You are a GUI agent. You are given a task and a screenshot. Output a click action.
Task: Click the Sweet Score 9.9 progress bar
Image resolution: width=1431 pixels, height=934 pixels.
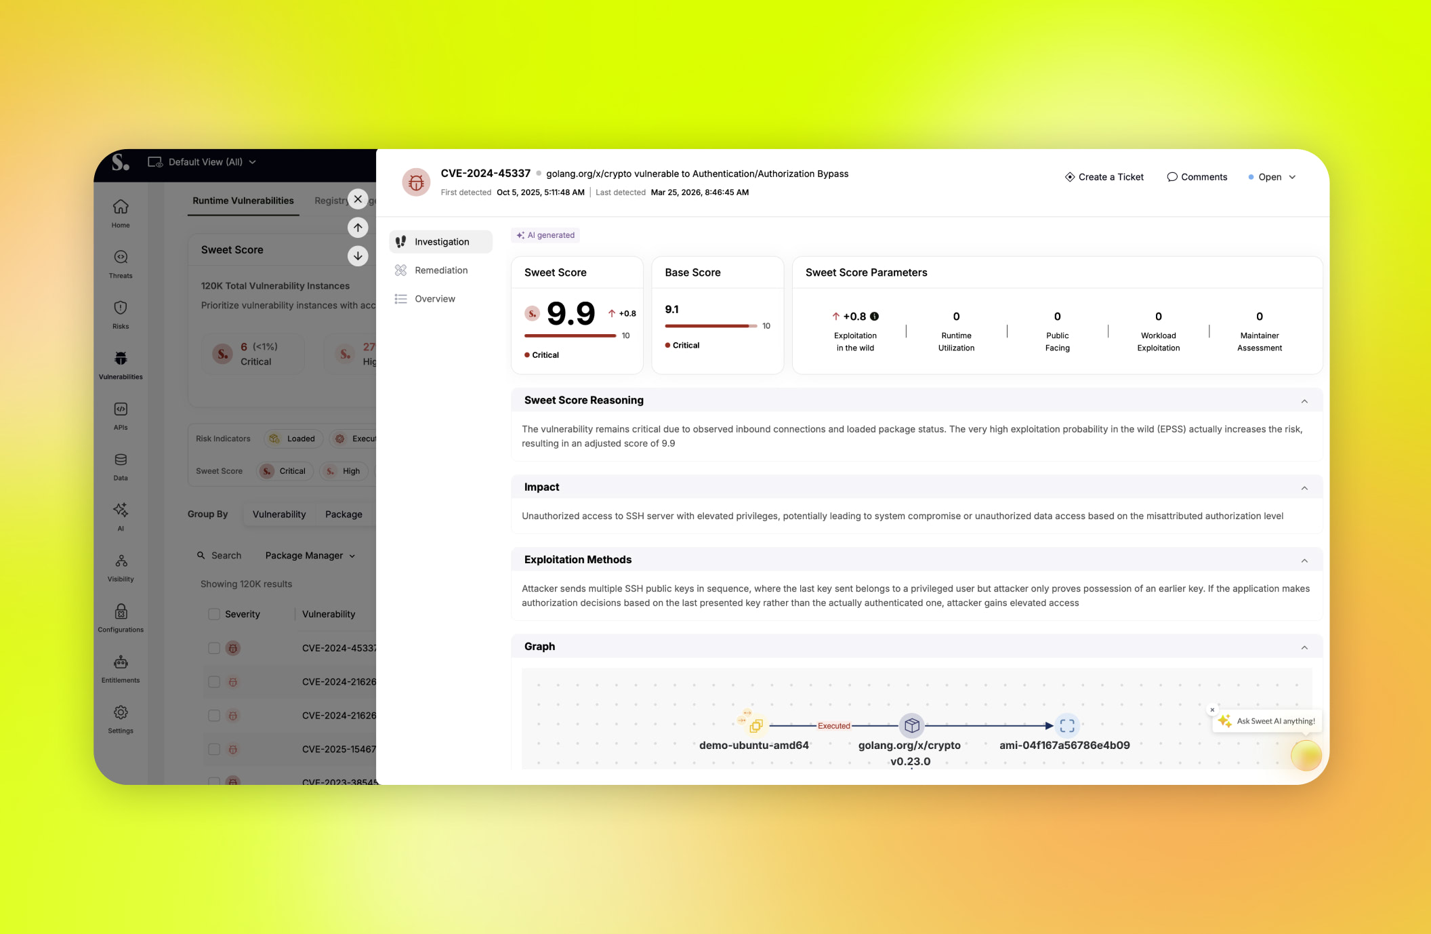point(570,336)
